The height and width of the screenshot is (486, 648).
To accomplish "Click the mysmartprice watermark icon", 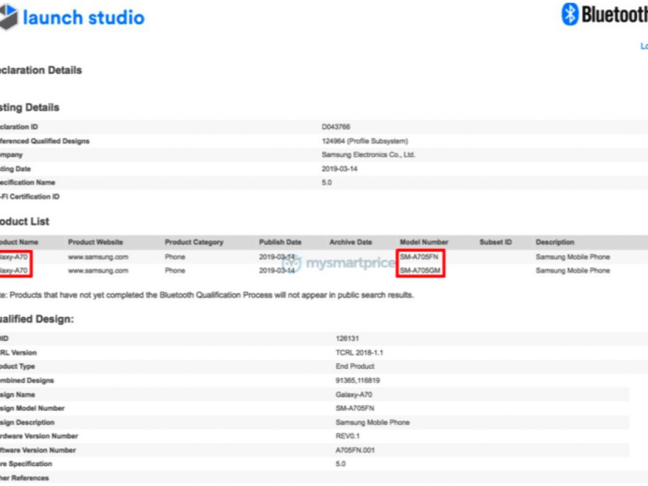I will point(292,263).
